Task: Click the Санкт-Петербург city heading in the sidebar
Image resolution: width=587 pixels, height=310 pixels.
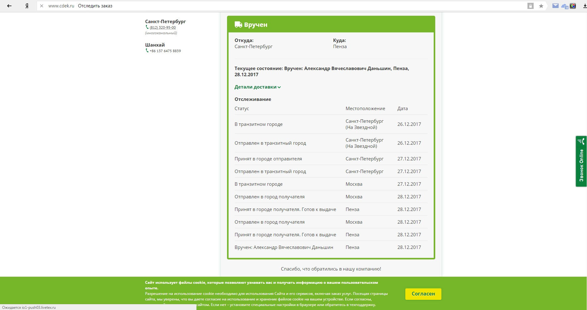Action: pyautogui.click(x=165, y=22)
